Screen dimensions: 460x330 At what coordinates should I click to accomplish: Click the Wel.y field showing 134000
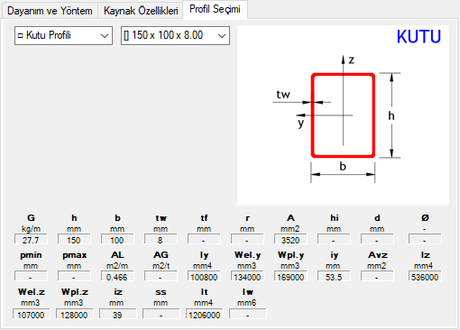(247, 277)
